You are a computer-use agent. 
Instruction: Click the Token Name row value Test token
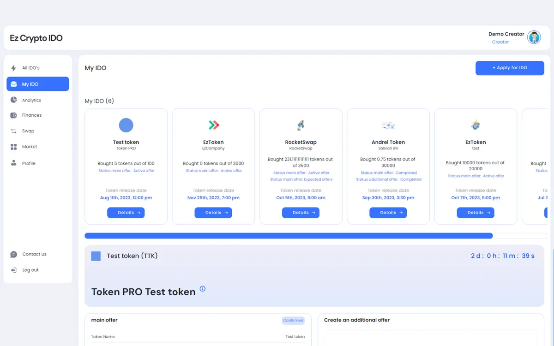(295, 337)
